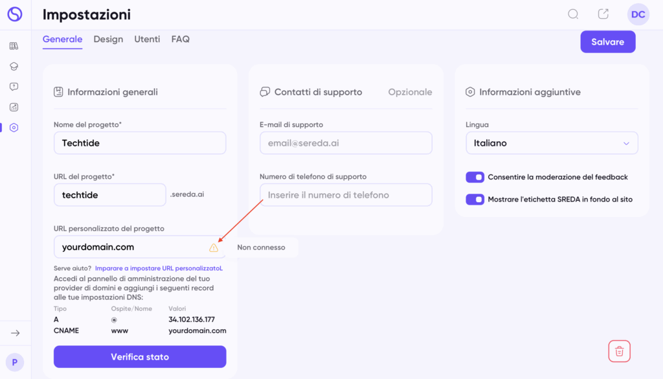The width and height of the screenshot is (663, 379).
Task: Click the Sereda logo icon
Action: click(x=15, y=14)
